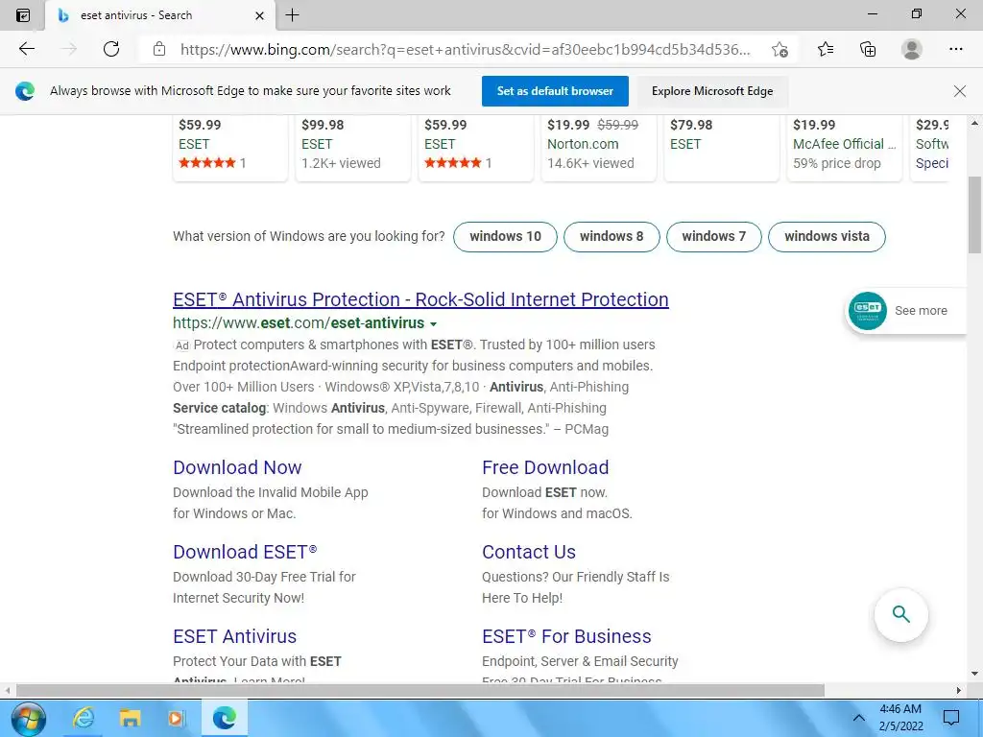Open the tab actions menu icon
Viewport: 983px width, 737px height.
click(x=23, y=15)
